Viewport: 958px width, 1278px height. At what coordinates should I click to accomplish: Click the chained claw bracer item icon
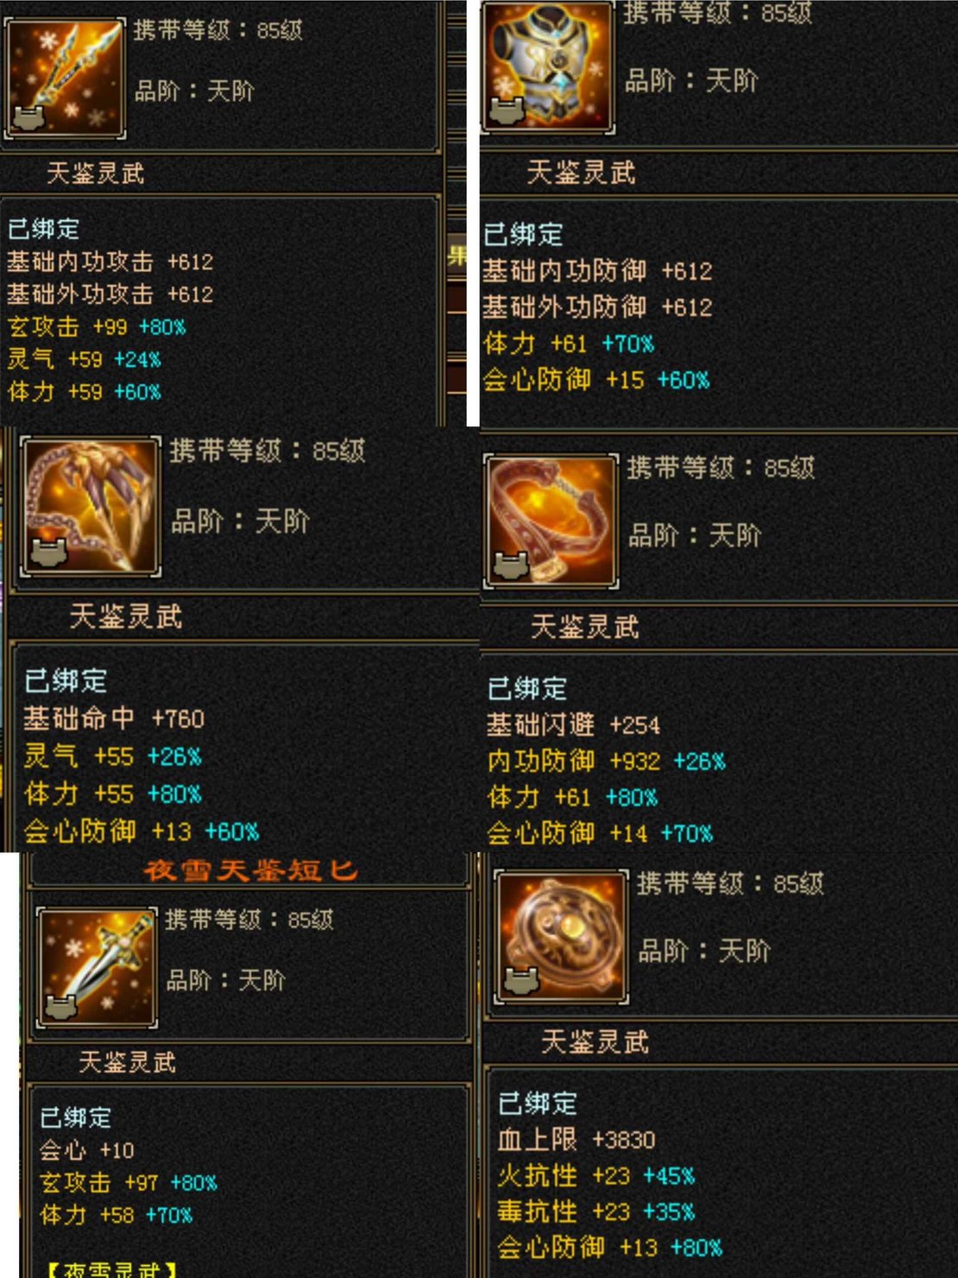(90, 506)
